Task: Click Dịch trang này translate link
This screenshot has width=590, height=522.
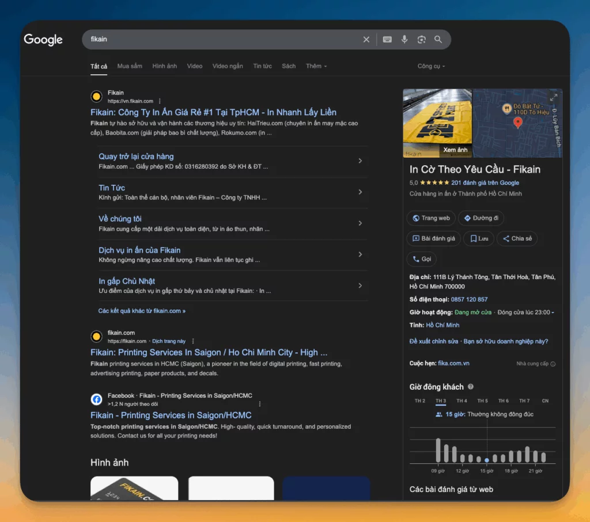Action: [x=169, y=341]
